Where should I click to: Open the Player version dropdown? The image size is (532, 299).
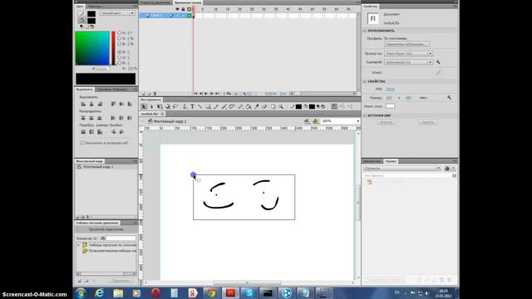click(408, 53)
